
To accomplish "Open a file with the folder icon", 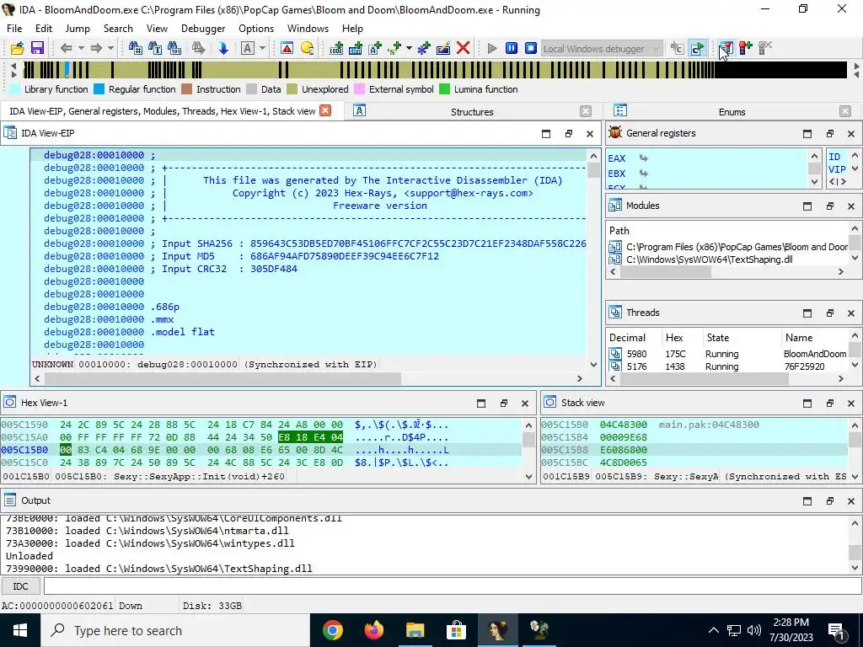I will [18, 48].
